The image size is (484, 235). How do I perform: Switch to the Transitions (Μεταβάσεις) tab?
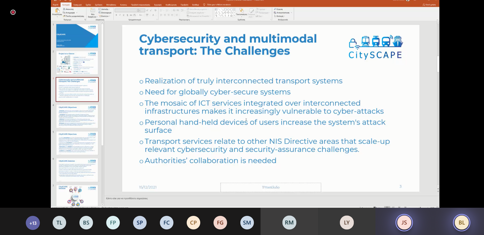click(x=111, y=5)
